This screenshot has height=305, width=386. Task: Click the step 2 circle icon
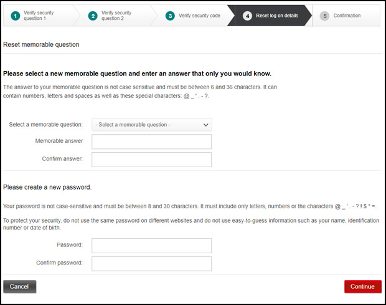93,16
